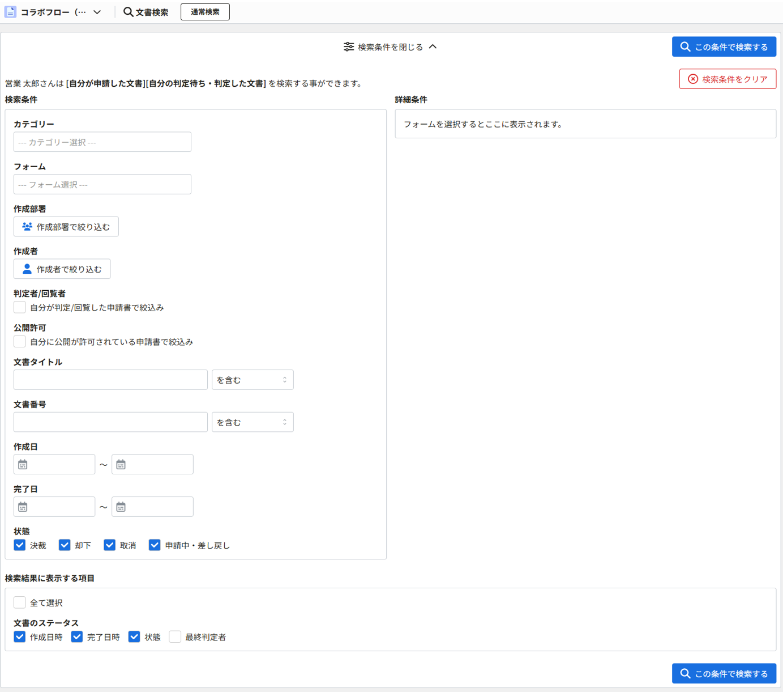Click 検索条件をクリア button

(728, 79)
